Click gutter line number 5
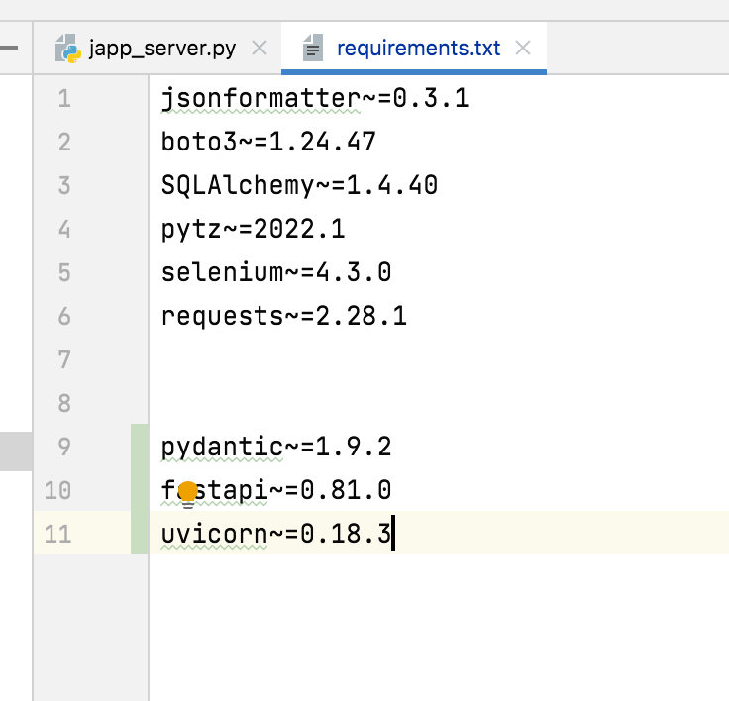Image resolution: width=729 pixels, height=701 pixels. pyautogui.click(x=64, y=272)
